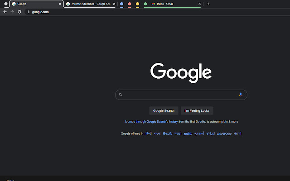Go back with the back arrow

pyautogui.click(x=5, y=12)
